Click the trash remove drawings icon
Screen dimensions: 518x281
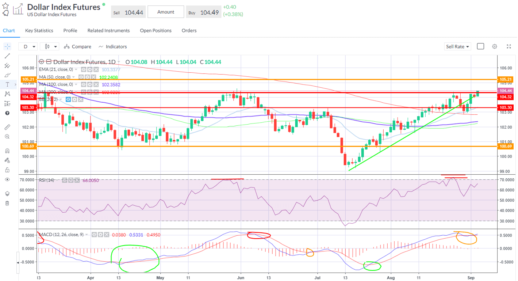tap(7, 203)
